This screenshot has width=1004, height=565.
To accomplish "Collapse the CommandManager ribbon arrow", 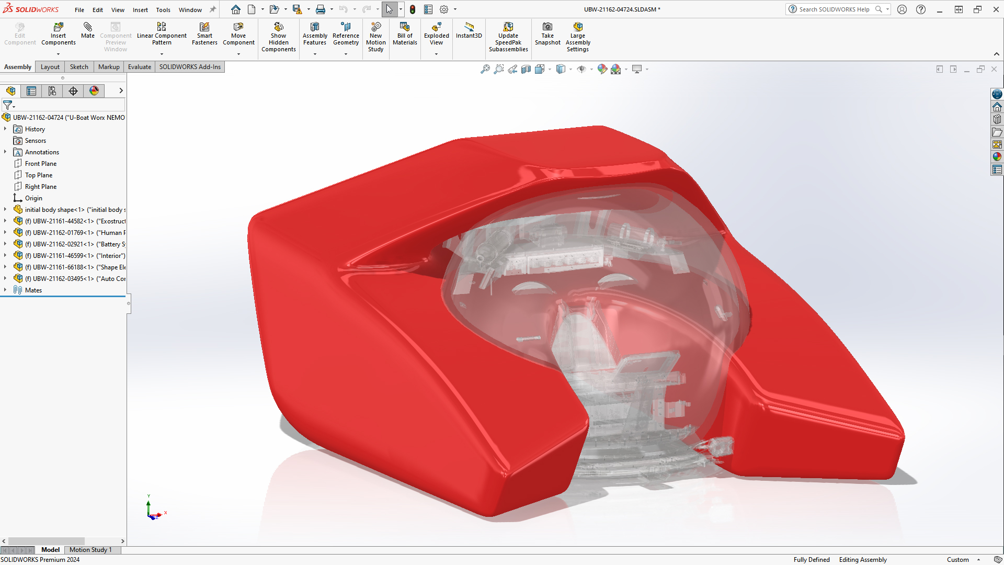I will [x=997, y=54].
